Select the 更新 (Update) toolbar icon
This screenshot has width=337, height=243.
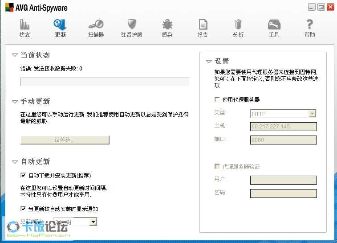[60, 25]
